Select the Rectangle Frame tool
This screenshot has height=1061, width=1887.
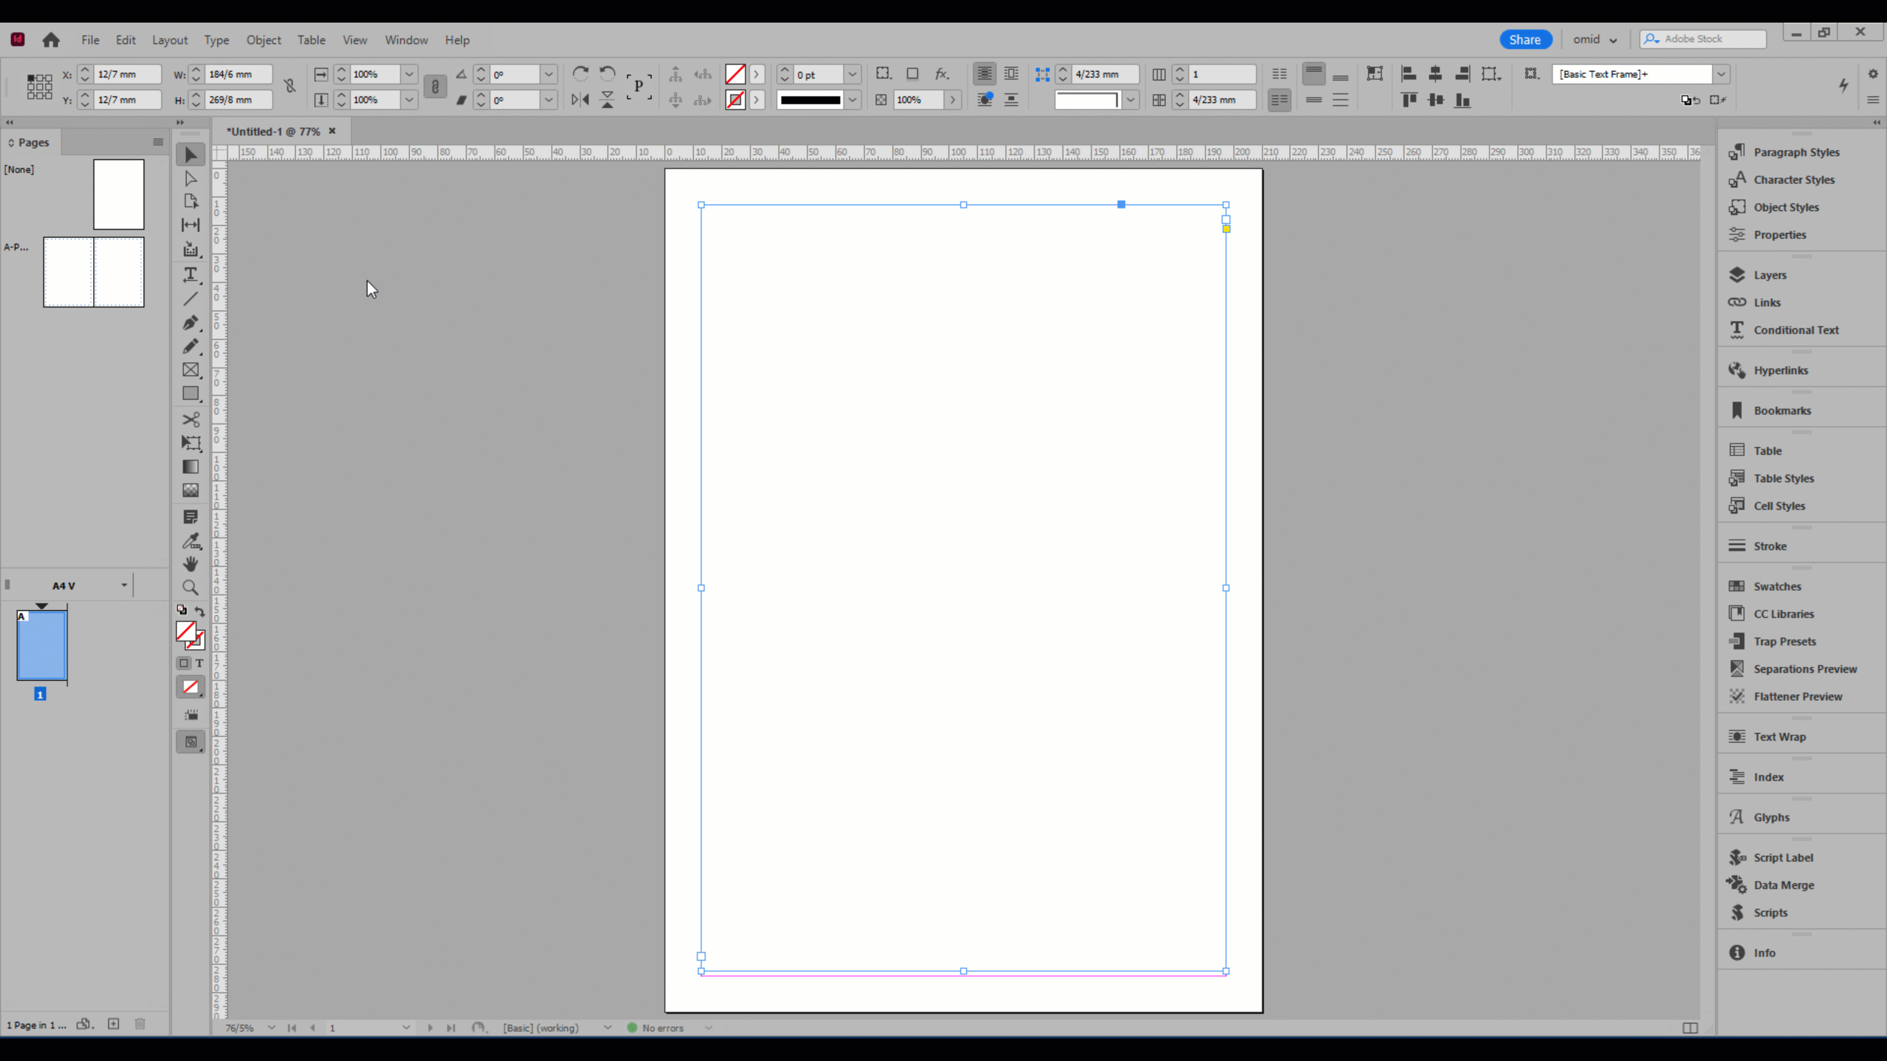tap(191, 370)
